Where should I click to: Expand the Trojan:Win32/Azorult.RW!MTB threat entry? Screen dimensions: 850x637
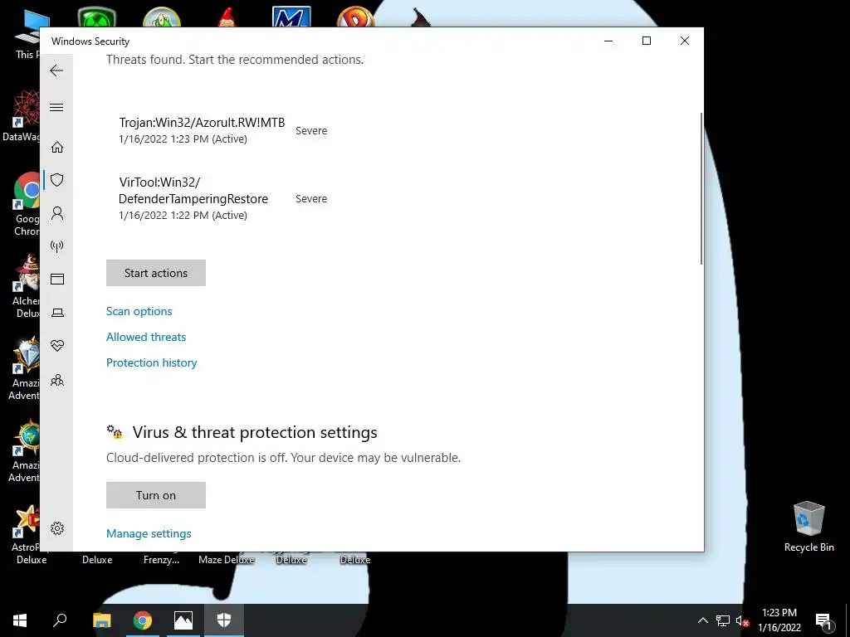pyautogui.click(x=222, y=130)
